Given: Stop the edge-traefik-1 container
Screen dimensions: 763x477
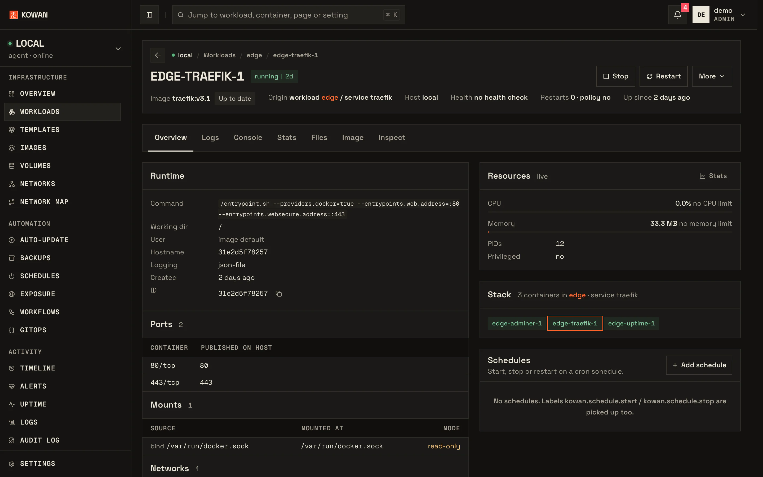Looking at the screenshot, I should 615,76.
